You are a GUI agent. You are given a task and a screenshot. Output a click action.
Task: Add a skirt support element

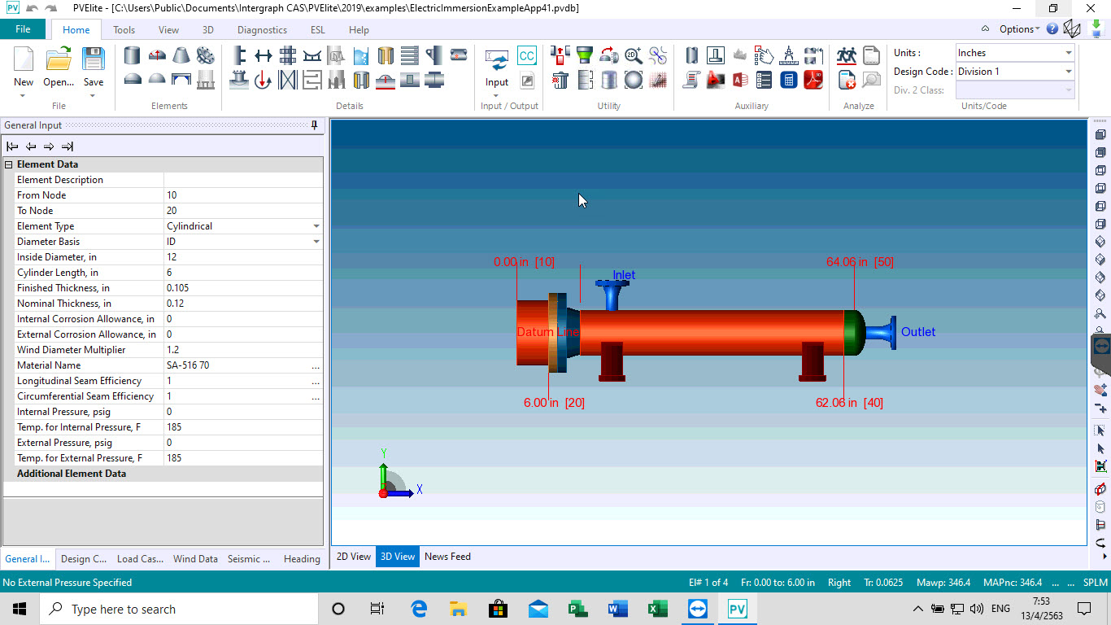(206, 80)
